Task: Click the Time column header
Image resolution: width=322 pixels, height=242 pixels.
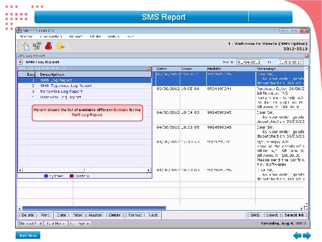Action: coord(186,69)
